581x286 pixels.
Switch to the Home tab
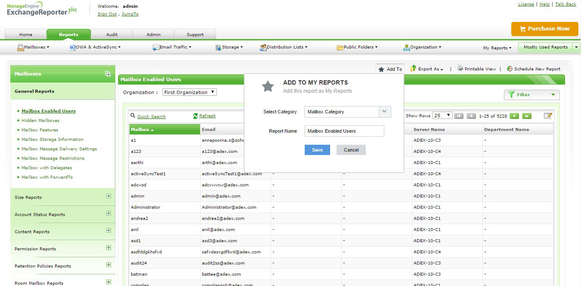(25, 35)
